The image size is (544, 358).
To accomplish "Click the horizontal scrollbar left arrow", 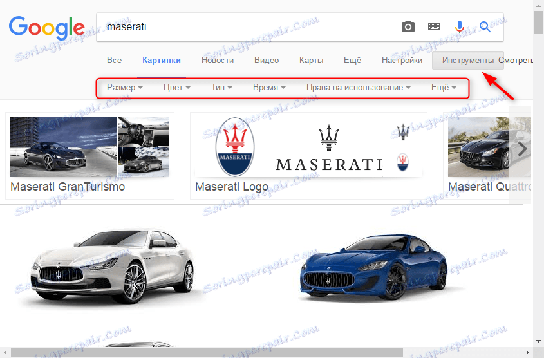I will click(5, 353).
